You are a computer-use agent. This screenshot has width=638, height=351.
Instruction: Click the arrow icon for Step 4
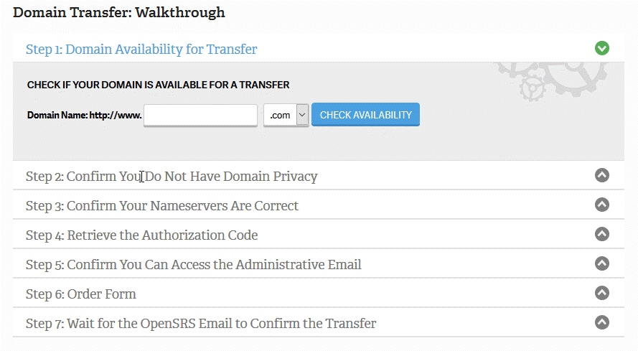pyautogui.click(x=602, y=235)
